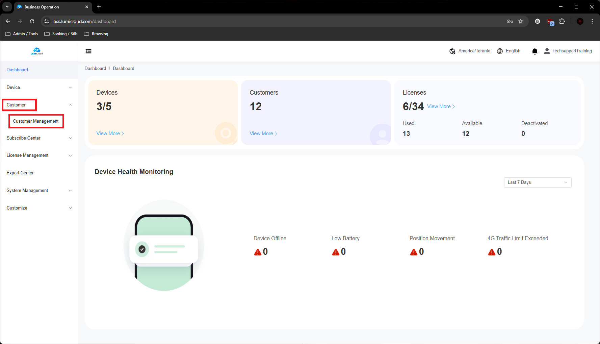
Task: Bookmark this page with the star icon
Action: click(521, 21)
